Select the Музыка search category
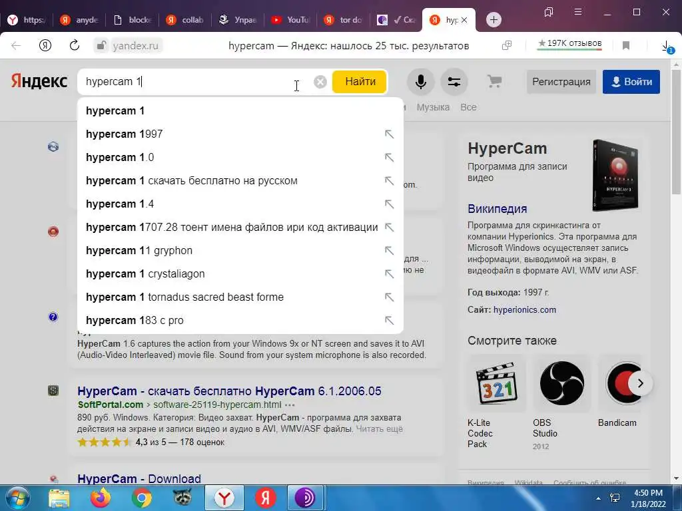682x511 pixels. [433, 107]
